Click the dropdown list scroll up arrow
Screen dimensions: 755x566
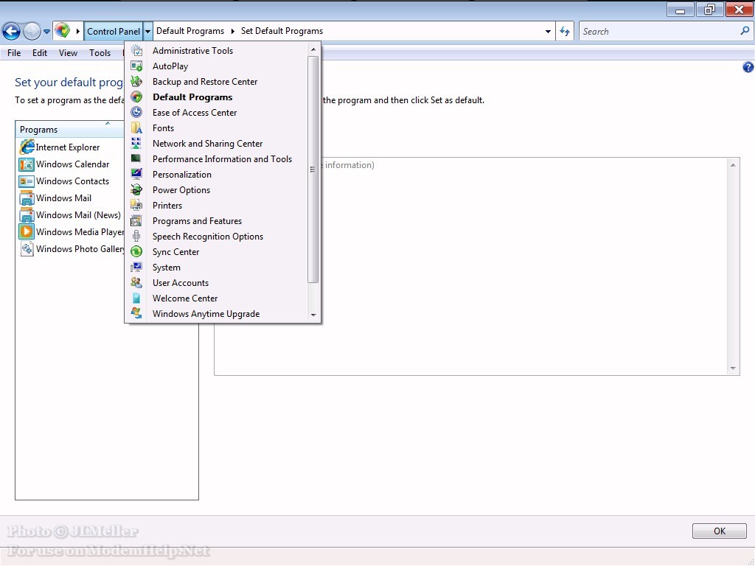313,49
